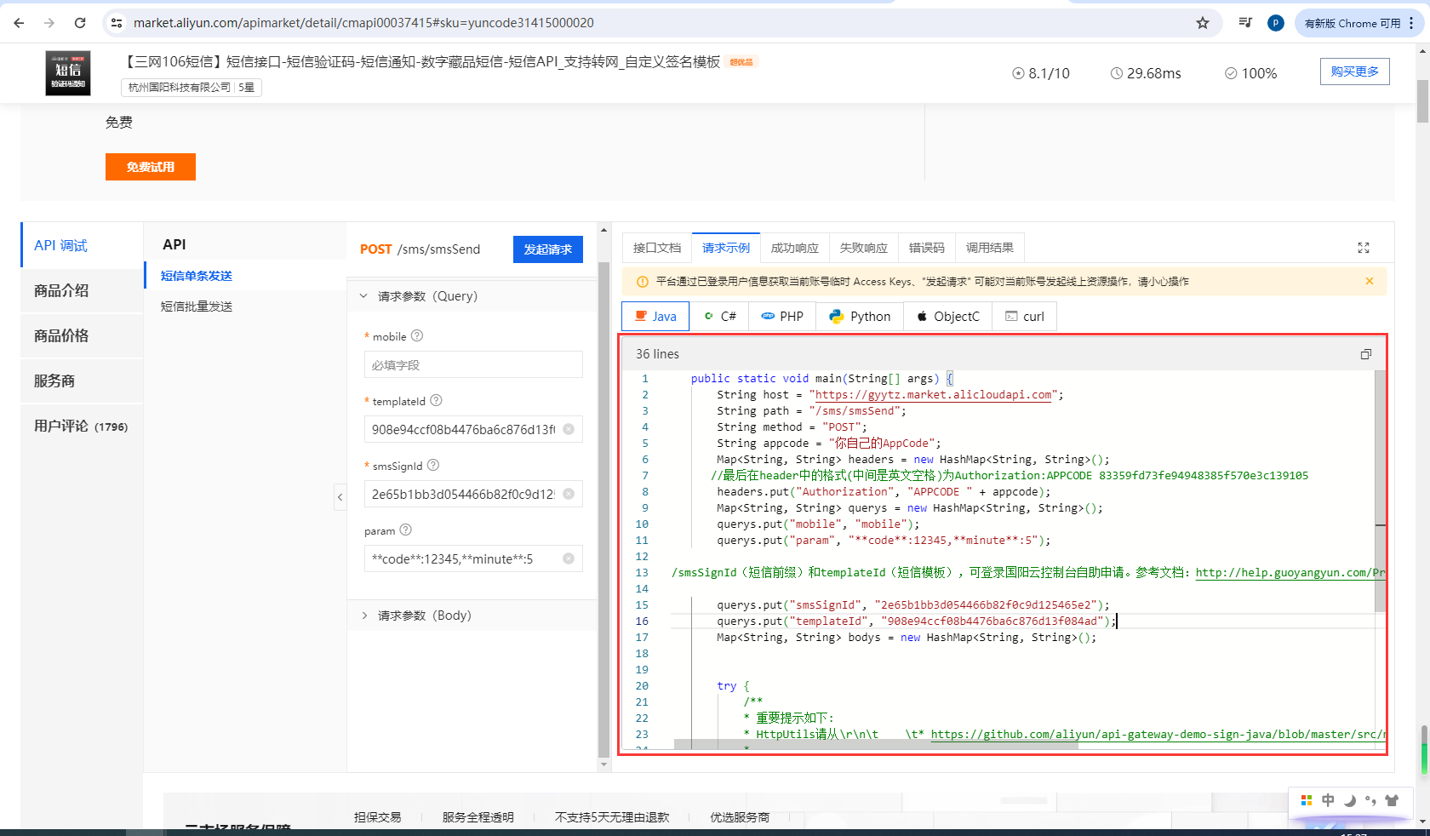
Task: Click the code panel horizontal scrollbar
Action: click(x=876, y=745)
